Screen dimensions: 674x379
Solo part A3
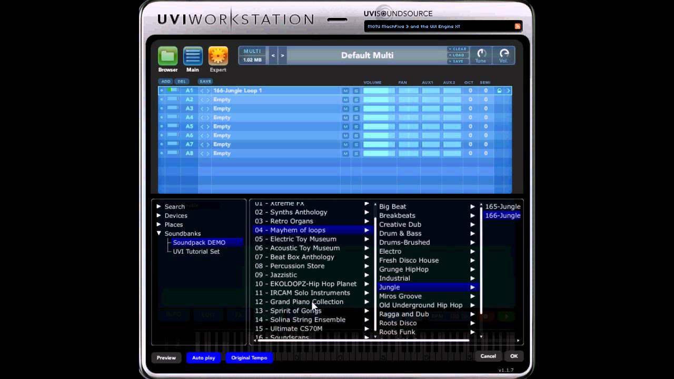(356, 108)
